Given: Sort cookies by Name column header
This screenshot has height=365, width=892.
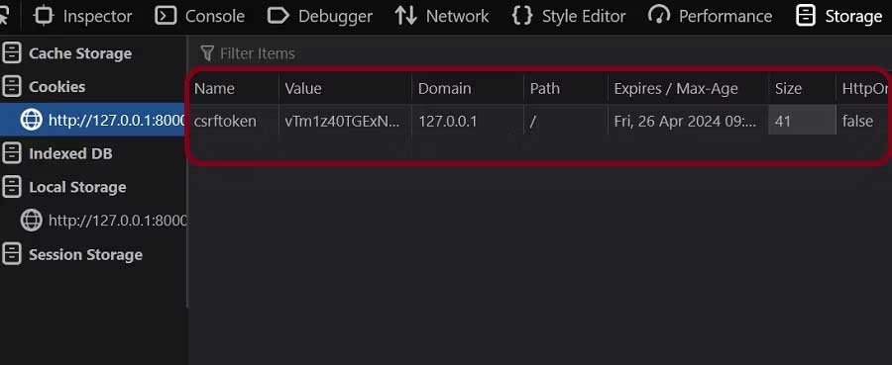Looking at the screenshot, I should pos(234,89).
